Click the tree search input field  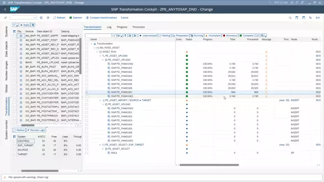pos(98,35)
